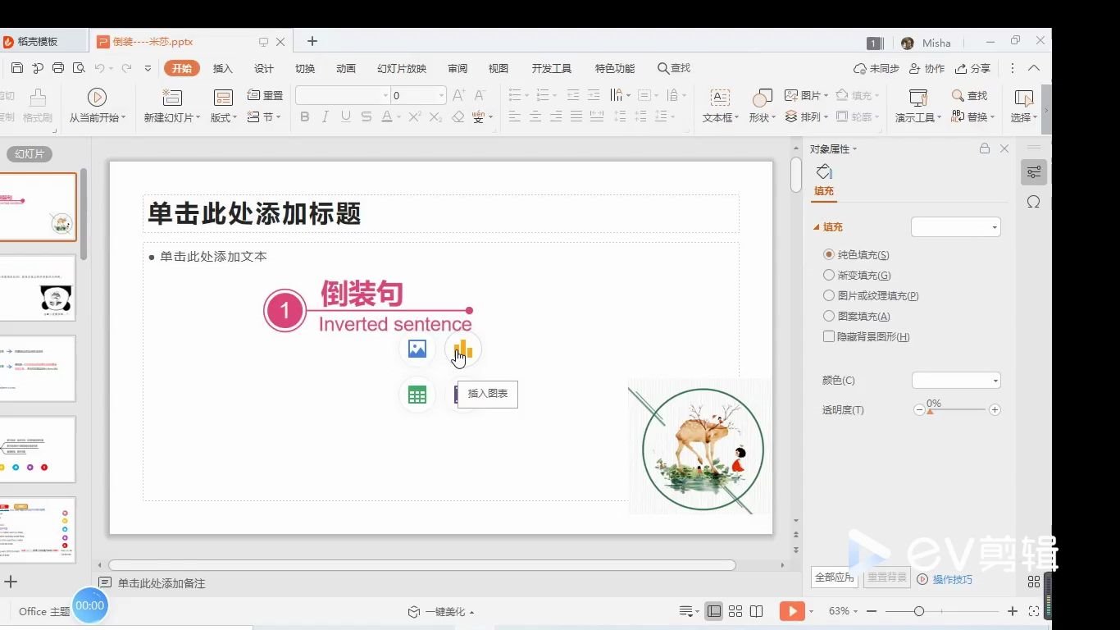This screenshot has width=1120, height=630.
Task: Click the not-synced (未同步) cloud button
Action: (876, 68)
